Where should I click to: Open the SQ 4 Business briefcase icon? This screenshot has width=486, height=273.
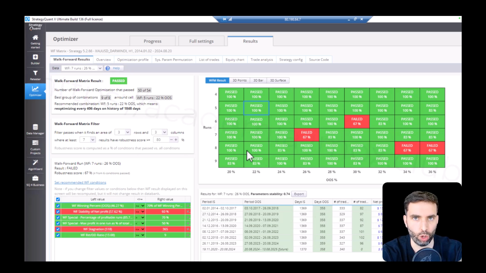pyautogui.click(x=35, y=178)
